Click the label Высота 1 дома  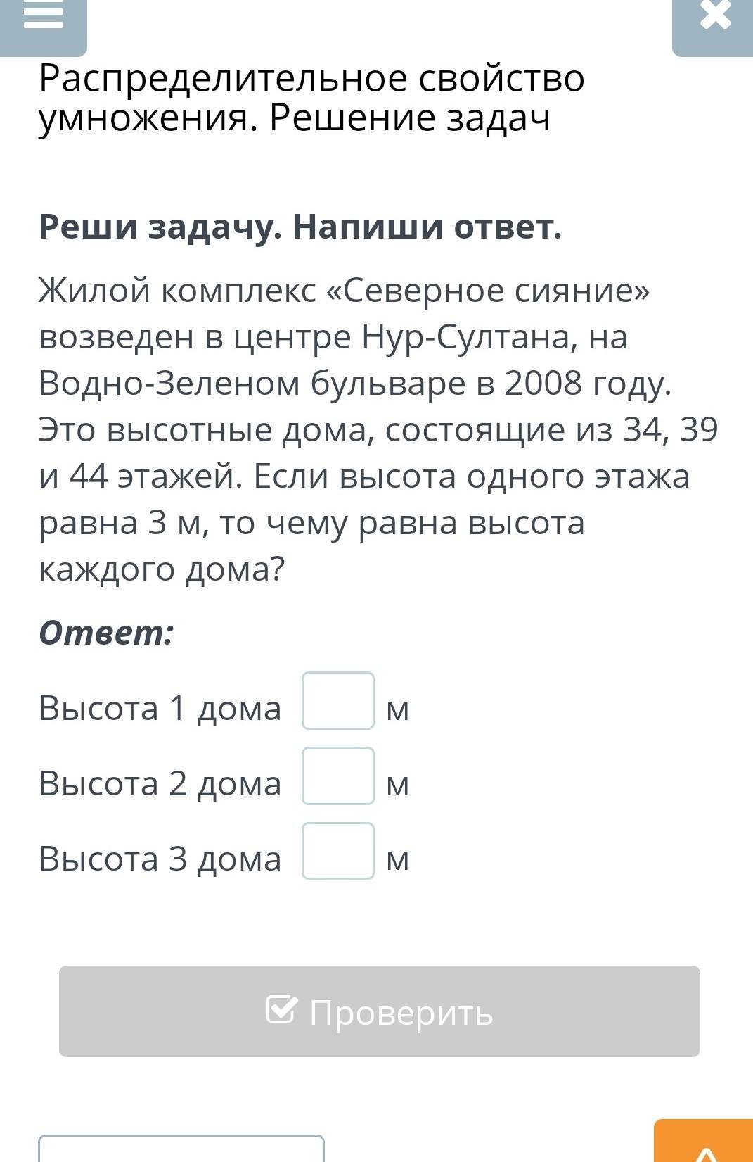click(160, 708)
